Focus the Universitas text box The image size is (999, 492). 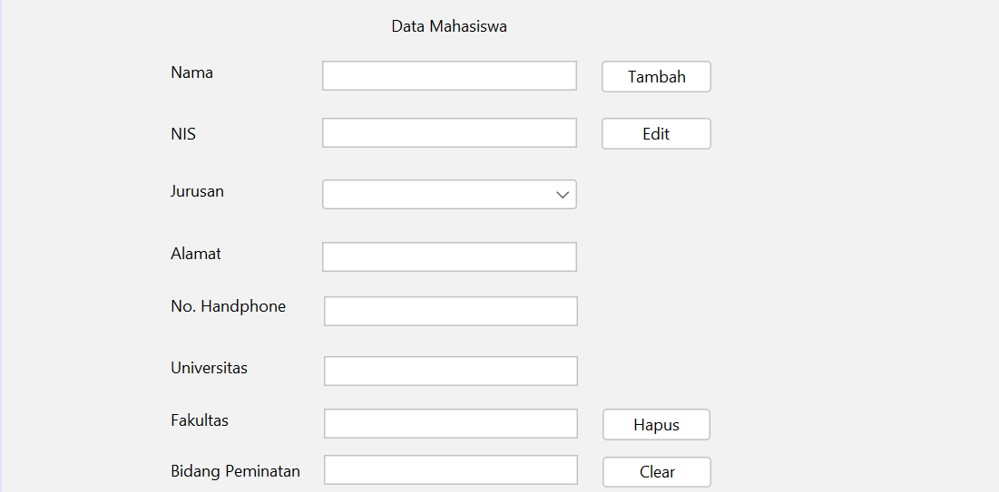450,371
